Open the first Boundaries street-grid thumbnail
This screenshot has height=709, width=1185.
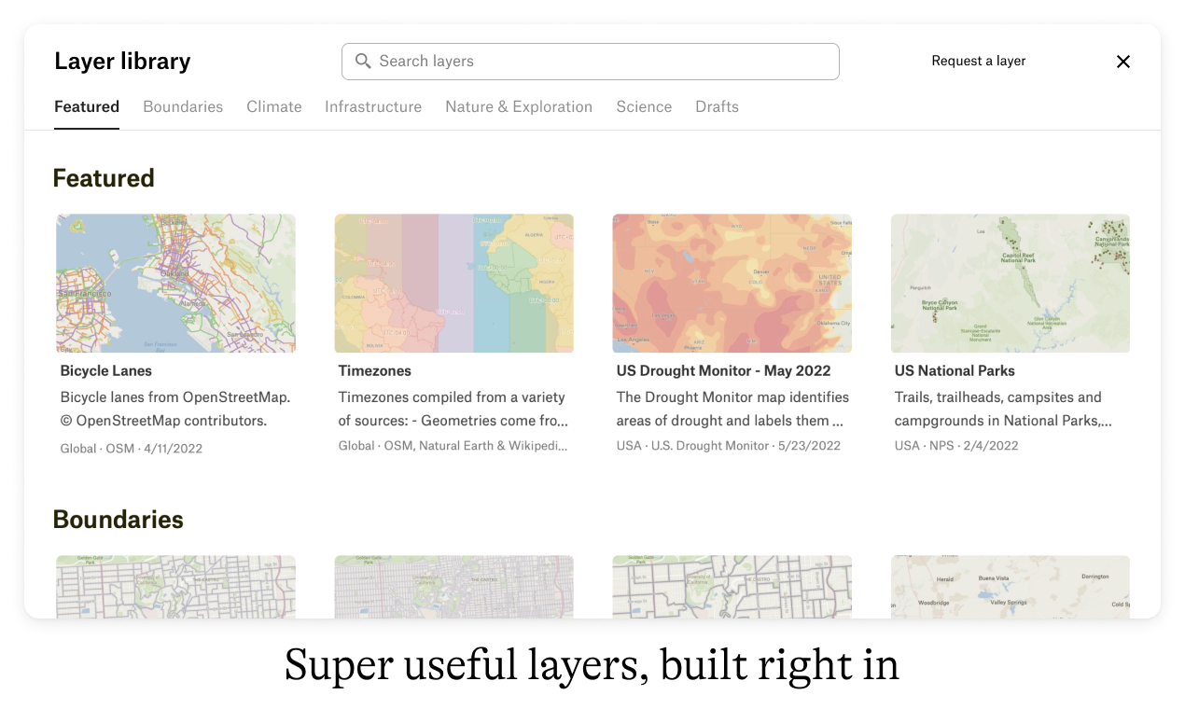click(x=176, y=587)
